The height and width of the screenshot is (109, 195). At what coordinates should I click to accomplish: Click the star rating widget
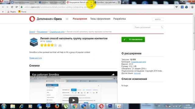[49, 45]
